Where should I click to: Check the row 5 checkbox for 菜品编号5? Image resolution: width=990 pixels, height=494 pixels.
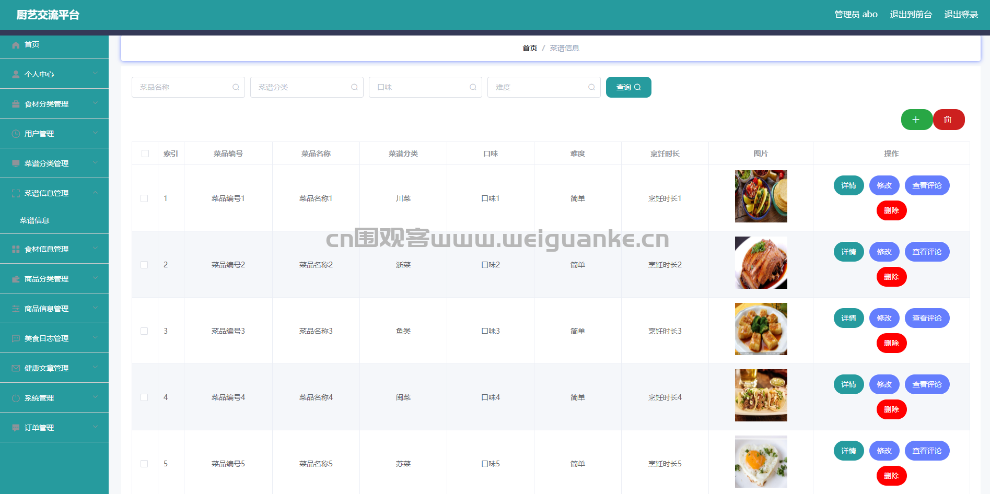[x=144, y=464]
